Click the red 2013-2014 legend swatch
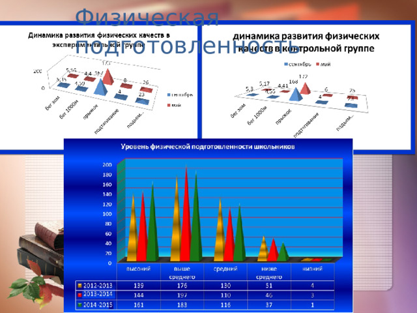417x313 pixels. point(79,295)
